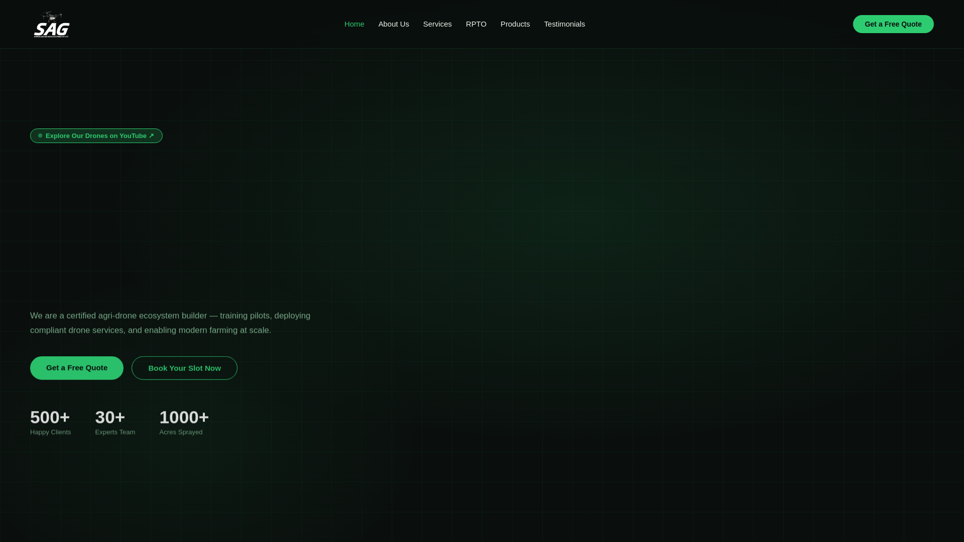Click the 1000+ Acres Sprayed stat
Viewport: 964px width, 542px height.
click(184, 422)
